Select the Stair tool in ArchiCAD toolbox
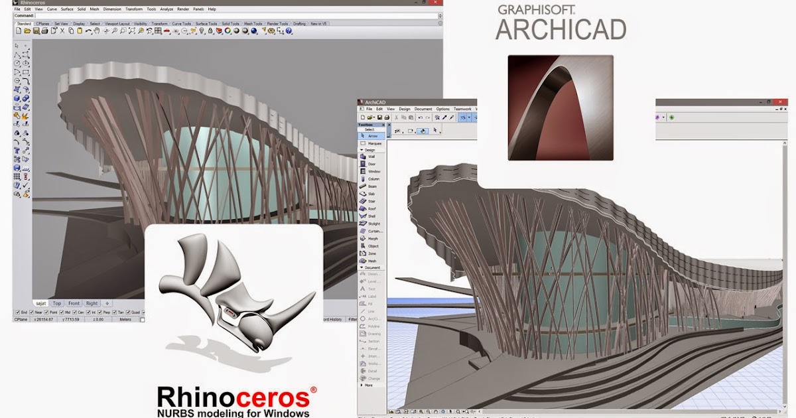The image size is (796, 418). pos(372,201)
